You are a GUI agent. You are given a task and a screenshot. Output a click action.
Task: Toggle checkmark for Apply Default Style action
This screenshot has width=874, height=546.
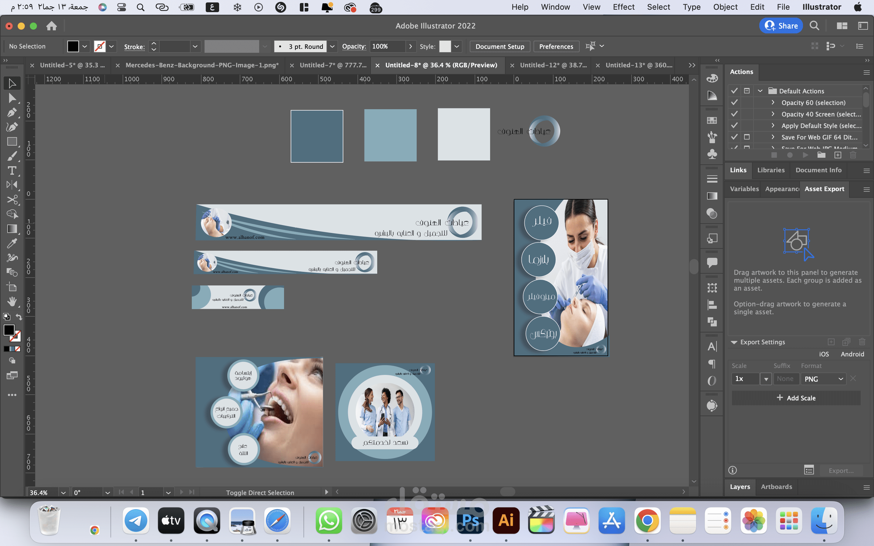(734, 126)
